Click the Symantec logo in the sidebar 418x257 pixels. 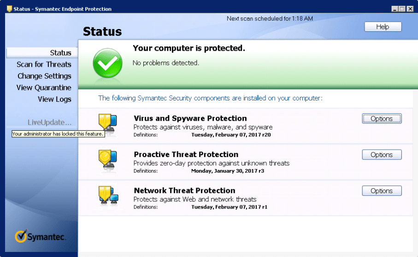pos(40,236)
